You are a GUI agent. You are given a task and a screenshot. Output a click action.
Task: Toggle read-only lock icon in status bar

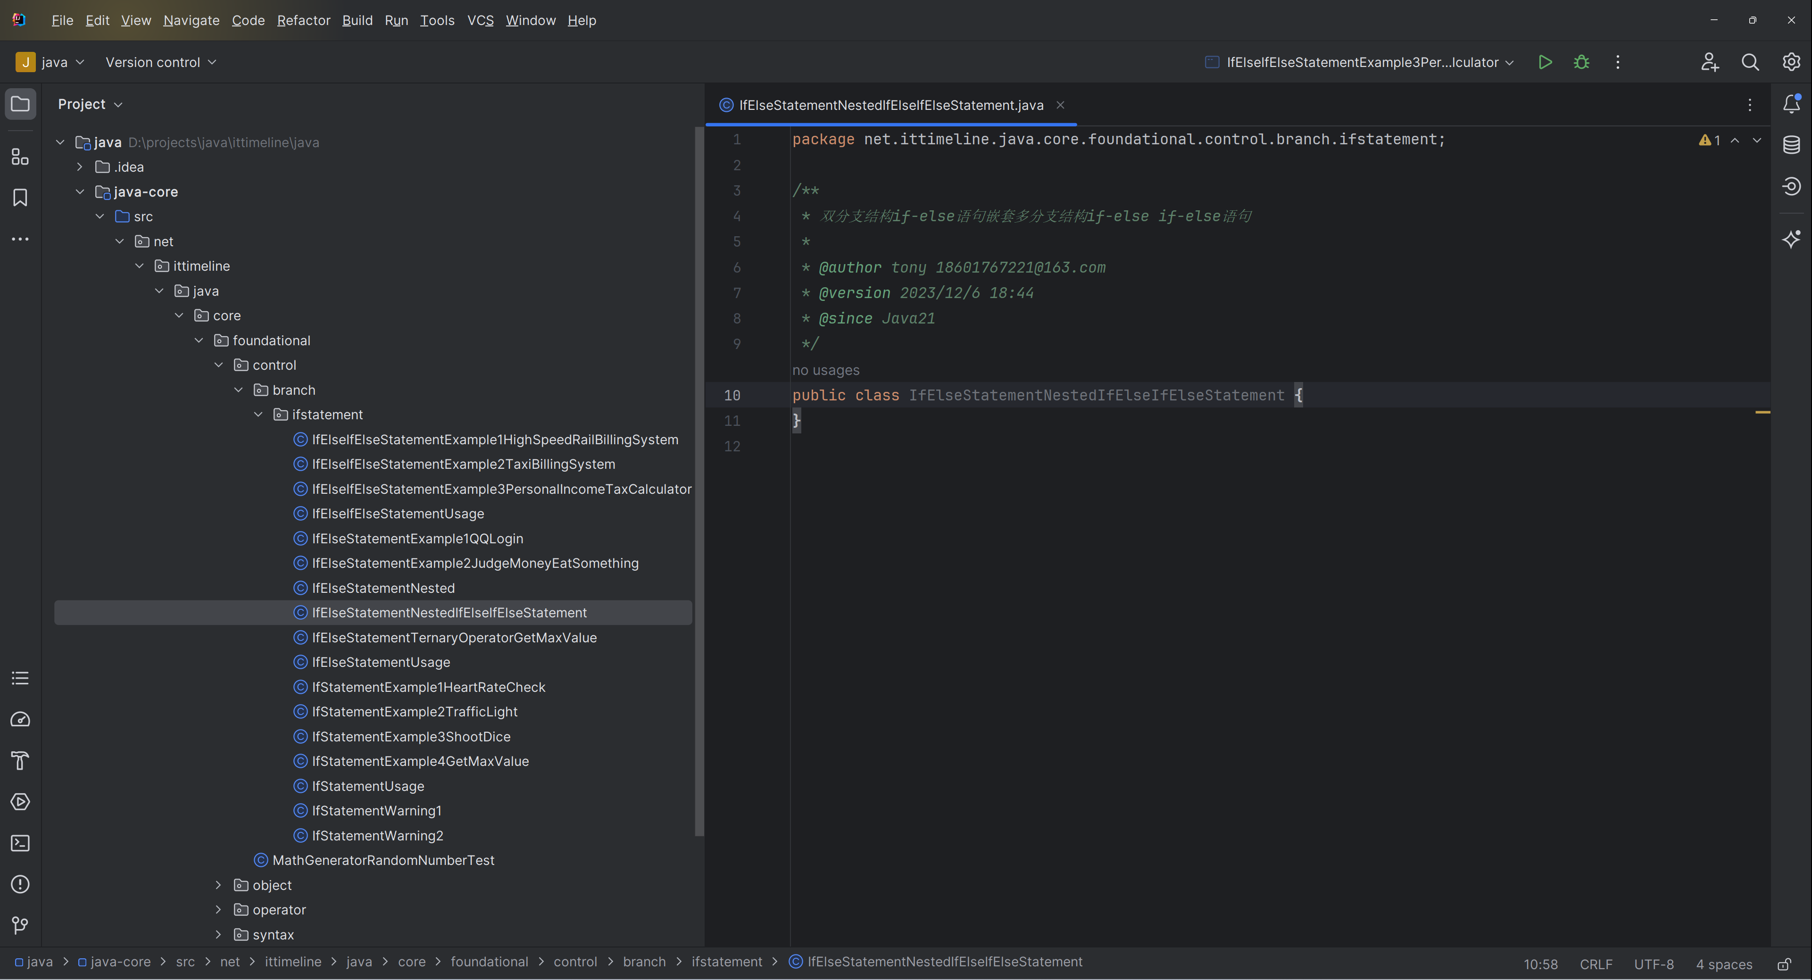coord(1785,964)
